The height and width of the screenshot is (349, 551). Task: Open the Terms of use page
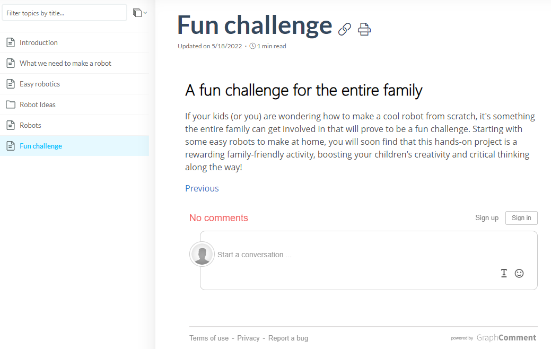pyautogui.click(x=208, y=337)
